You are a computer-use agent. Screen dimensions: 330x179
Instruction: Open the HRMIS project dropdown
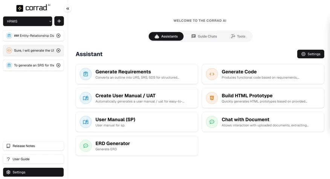pyautogui.click(x=27, y=21)
